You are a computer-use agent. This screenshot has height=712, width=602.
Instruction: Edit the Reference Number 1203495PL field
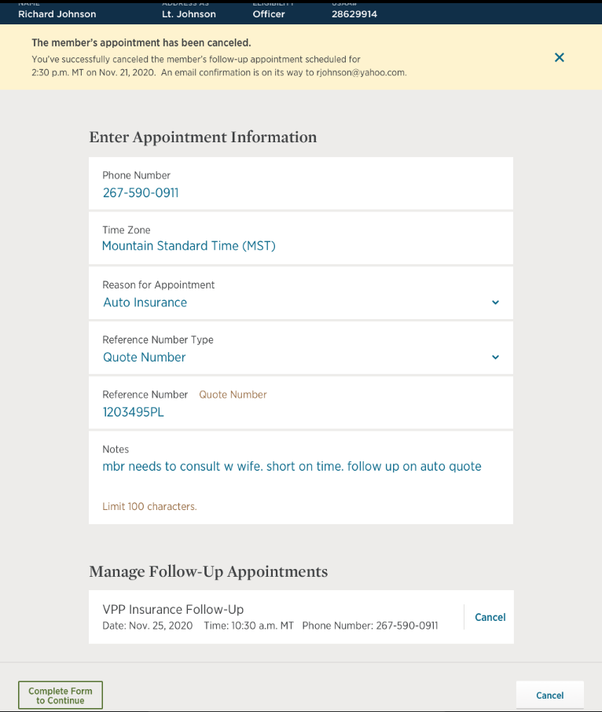(301, 403)
